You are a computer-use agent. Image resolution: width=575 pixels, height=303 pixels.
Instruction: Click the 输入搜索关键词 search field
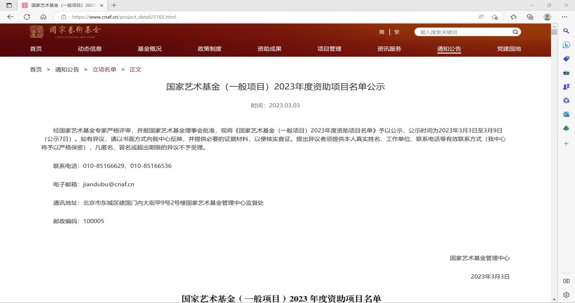click(x=464, y=32)
